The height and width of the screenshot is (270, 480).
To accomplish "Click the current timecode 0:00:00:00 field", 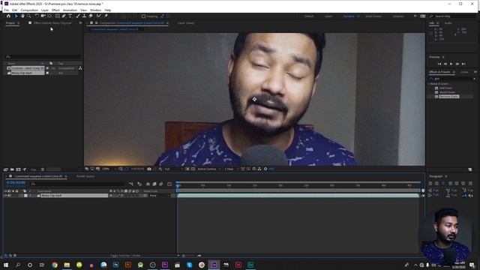I will coord(16,183).
